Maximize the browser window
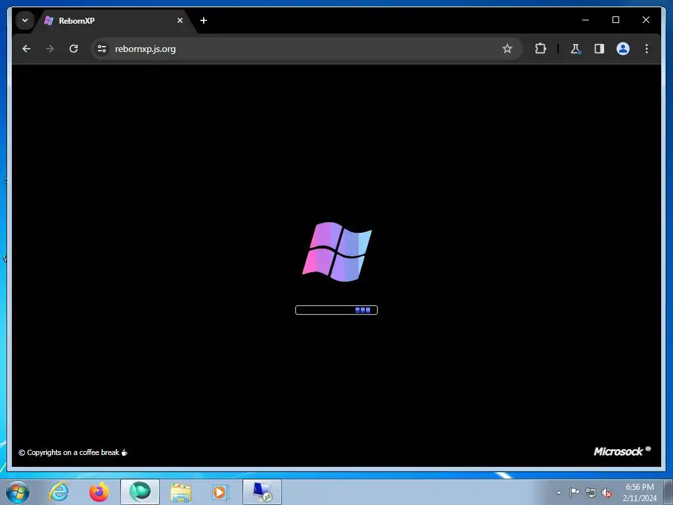 click(x=615, y=20)
